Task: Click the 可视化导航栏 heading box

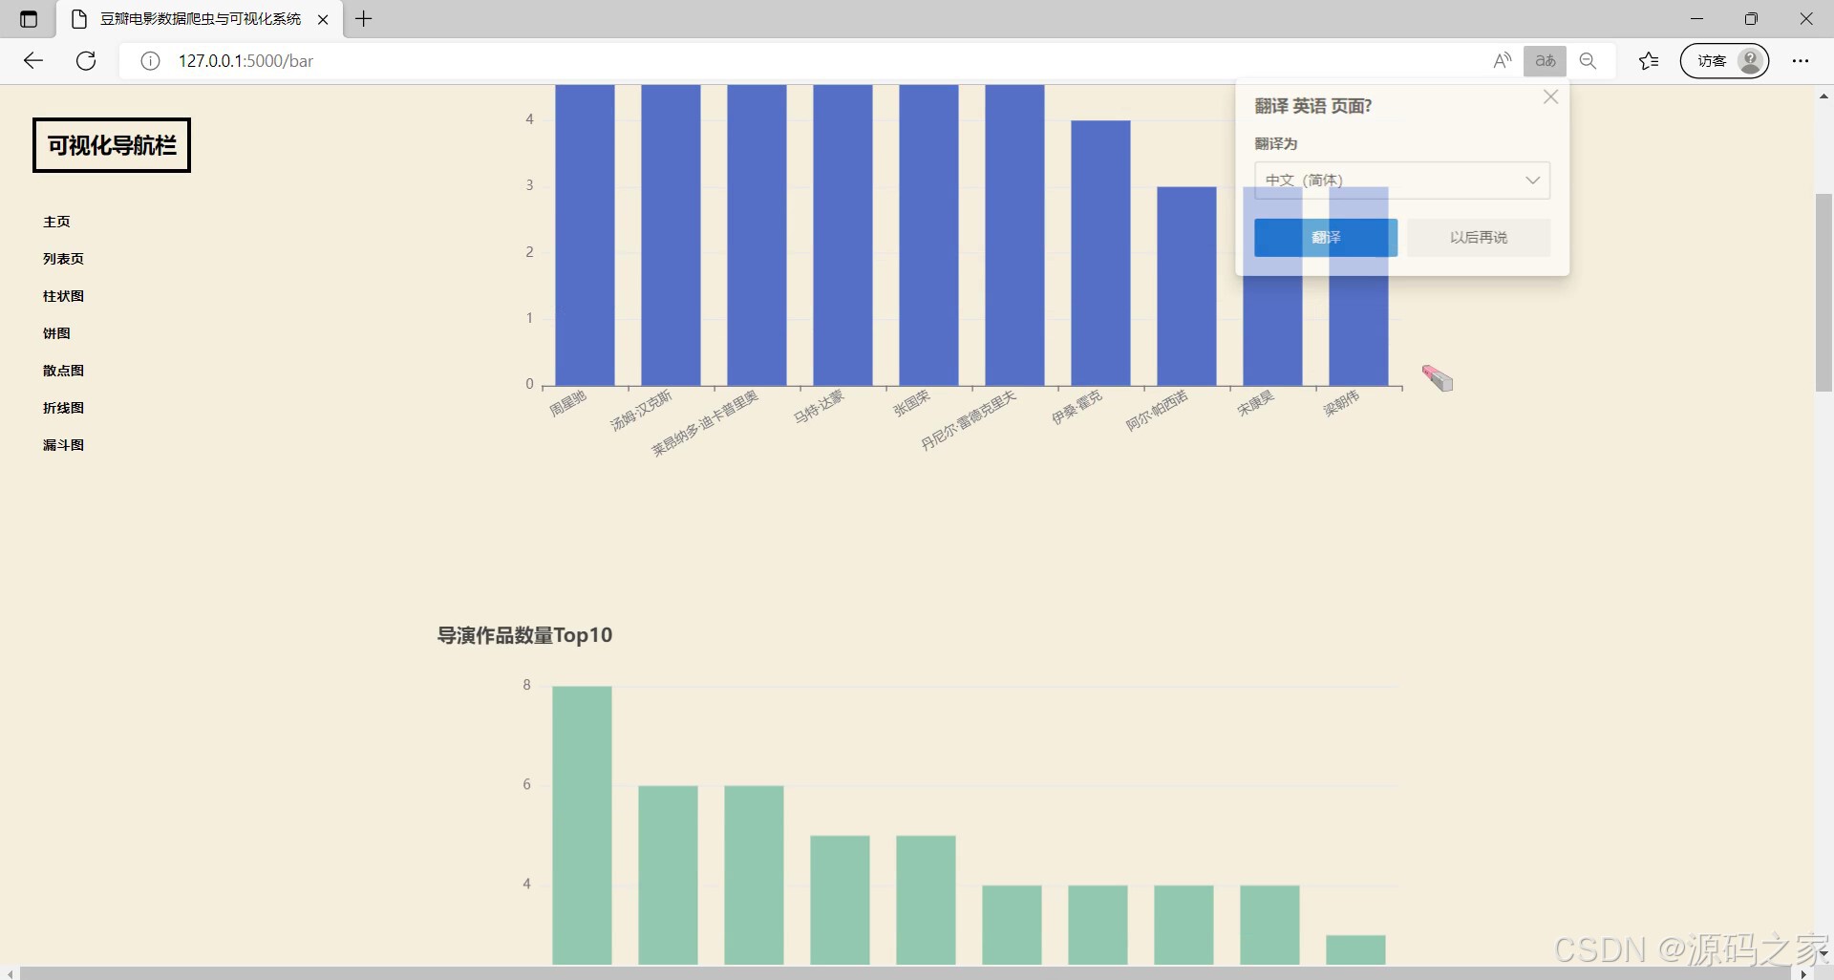Action: [x=112, y=145]
